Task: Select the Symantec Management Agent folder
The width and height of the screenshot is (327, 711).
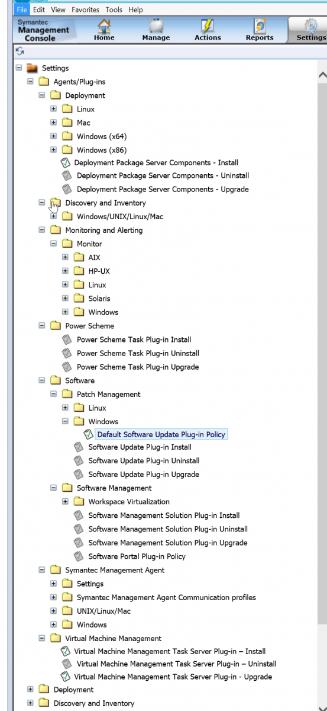Action: (x=115, y=570)
